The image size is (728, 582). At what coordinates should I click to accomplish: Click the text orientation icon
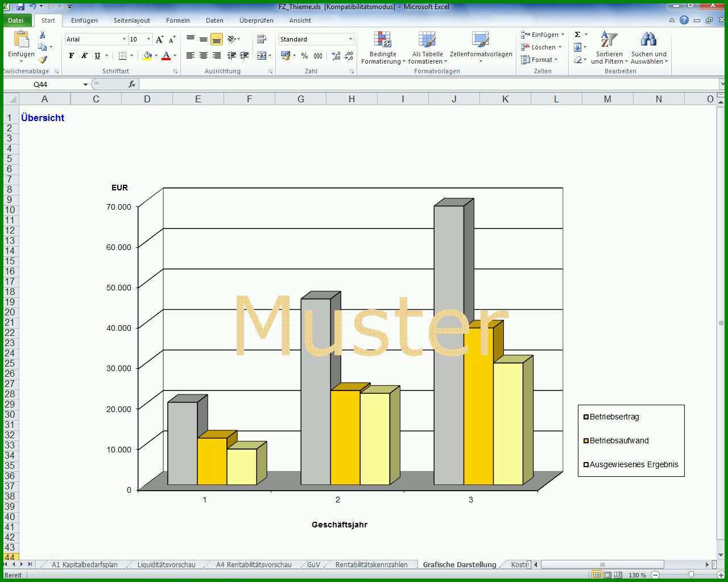(x=231, y=39)
